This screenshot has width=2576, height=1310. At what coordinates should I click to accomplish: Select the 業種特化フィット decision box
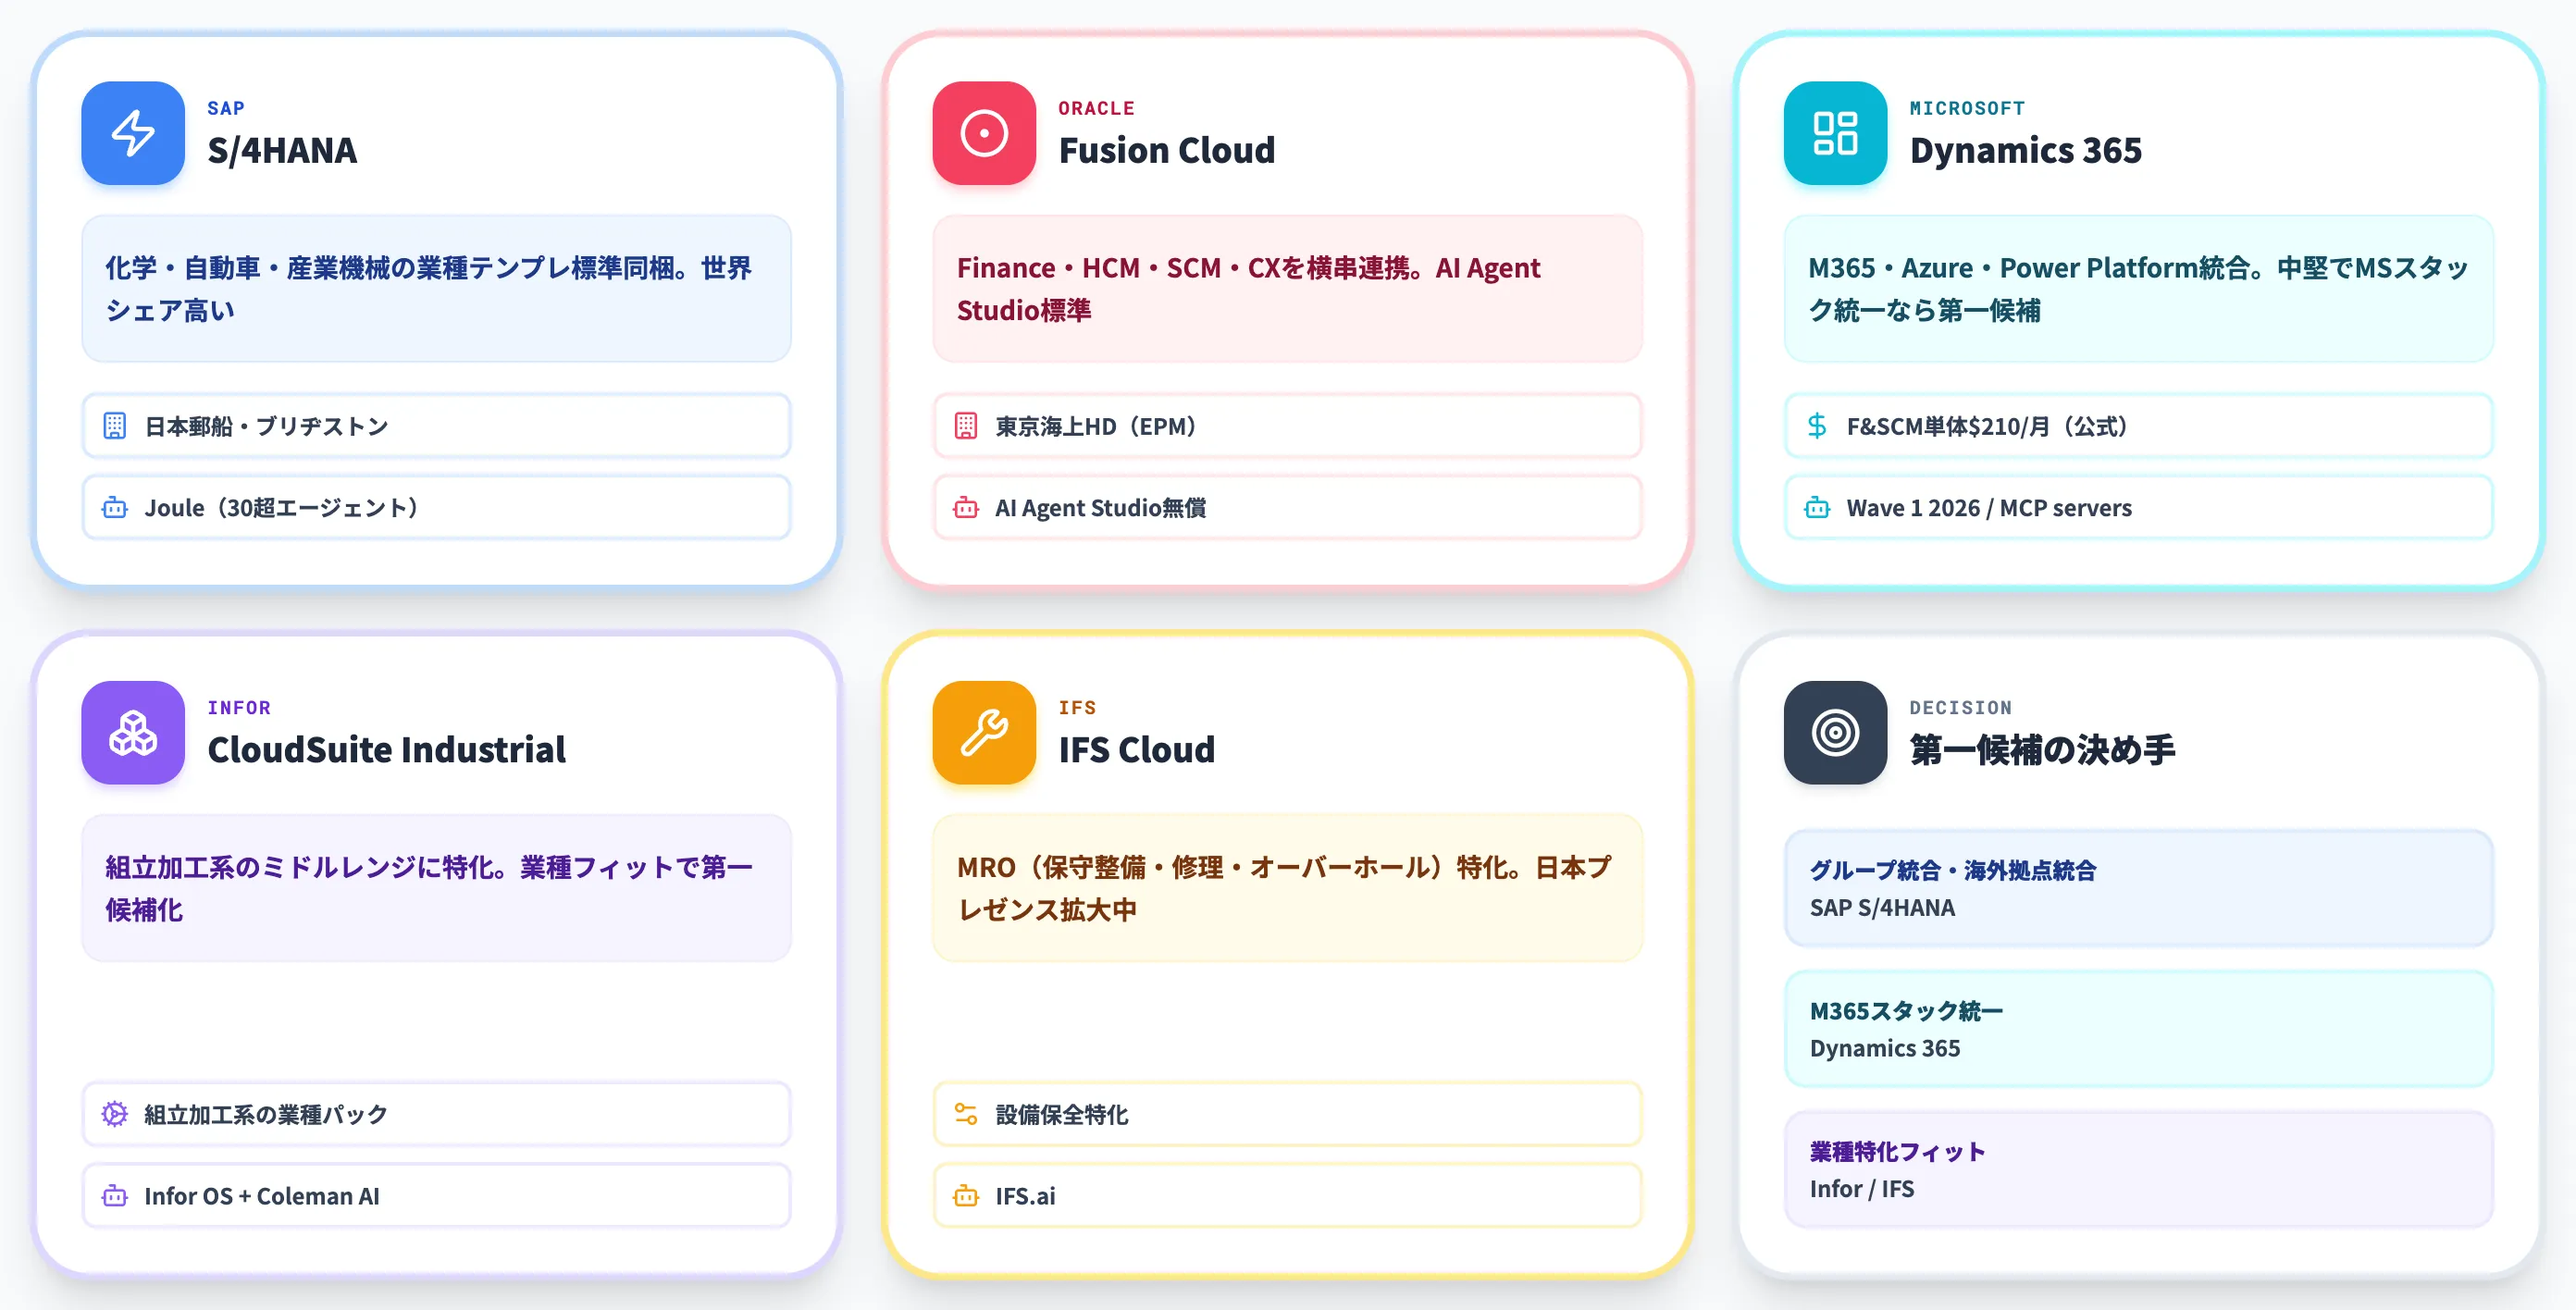tap(2138, 1170)
